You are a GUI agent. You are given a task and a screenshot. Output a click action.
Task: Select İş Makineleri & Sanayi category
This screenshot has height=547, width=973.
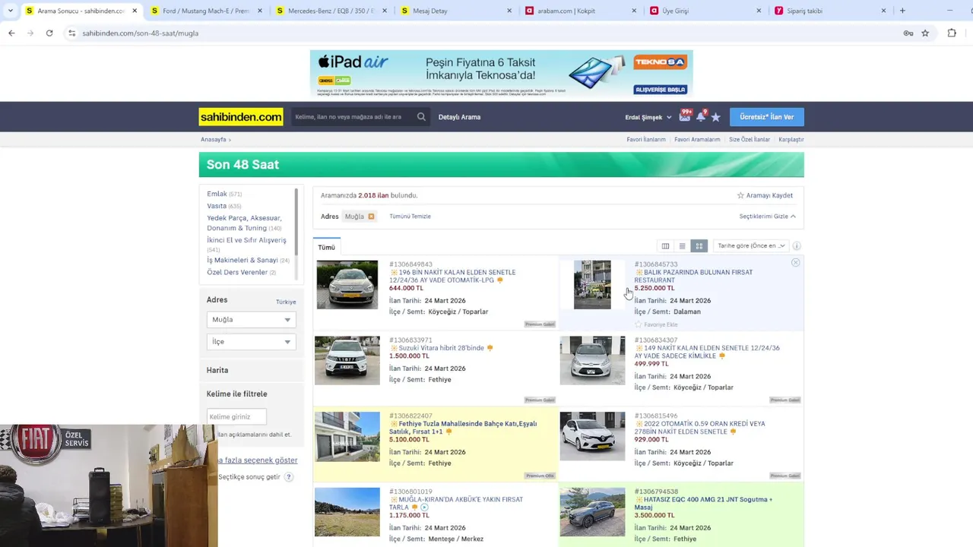click(242, 260)
